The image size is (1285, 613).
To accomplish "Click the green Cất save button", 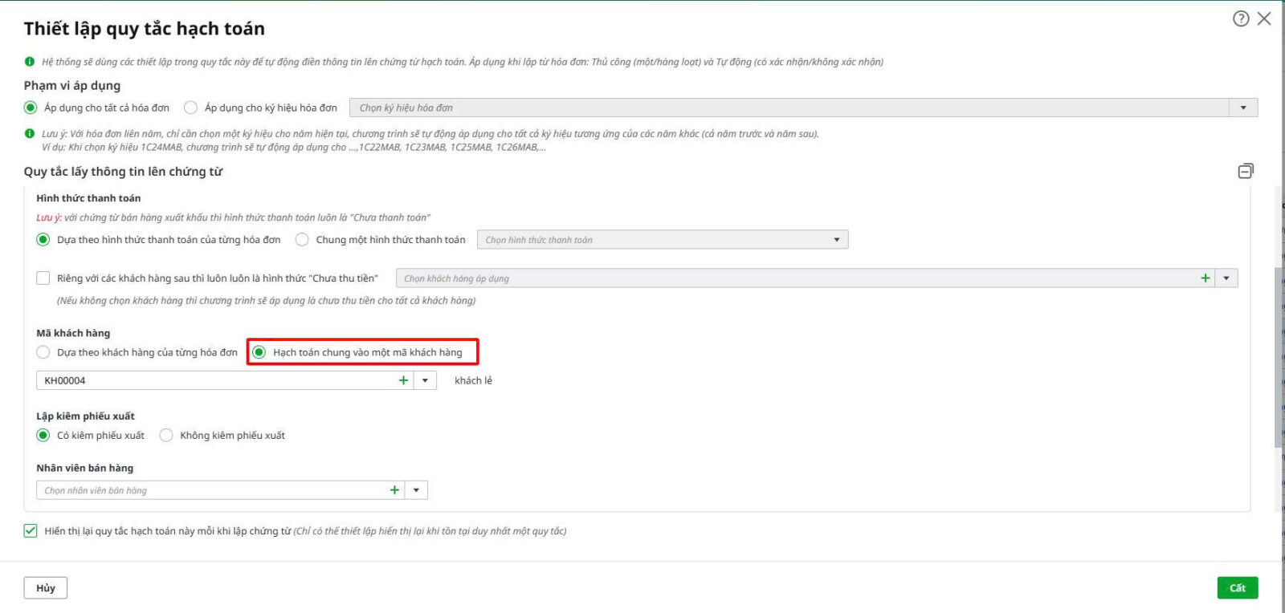I will 1237,588.
